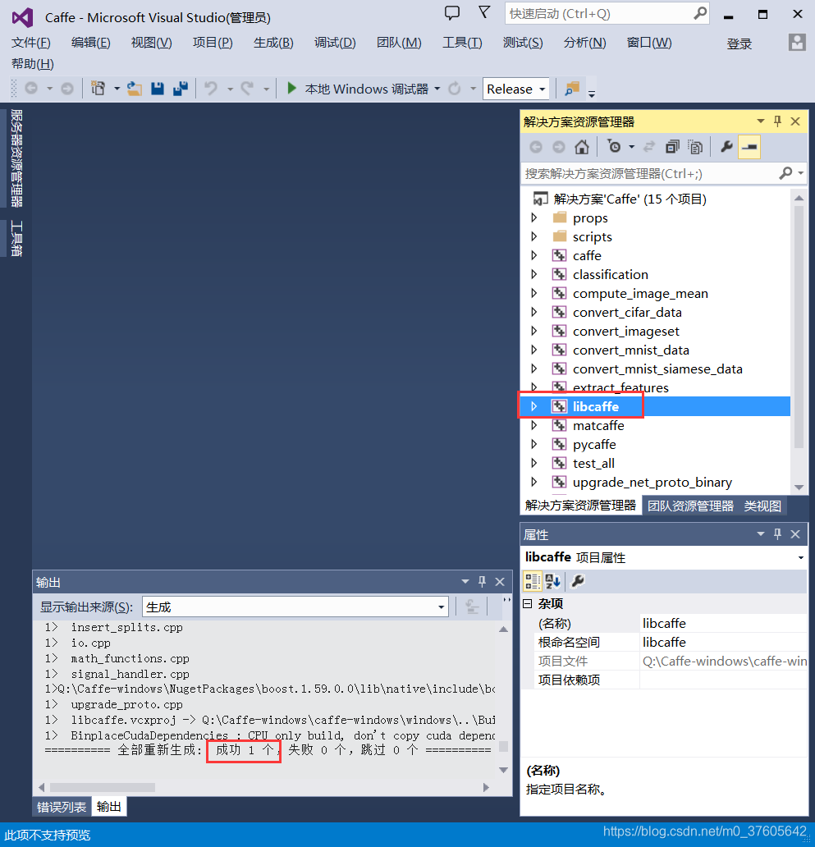Click the Solution Explorer Home icon

coord(582,147)
